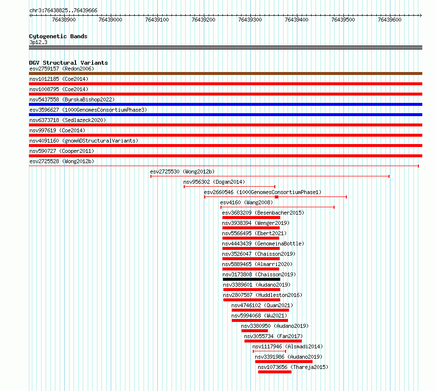Select the black nsv3173808 variant bar
Image resolution: width=436 pixels, height=391 pixels.
pos(251,279)
